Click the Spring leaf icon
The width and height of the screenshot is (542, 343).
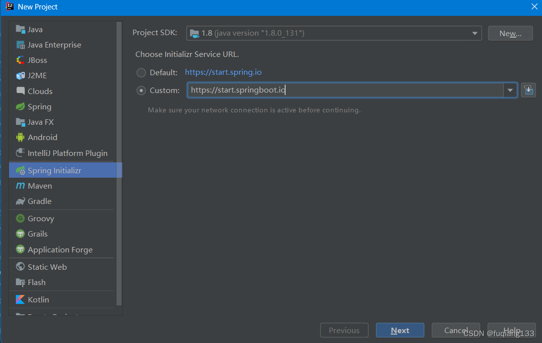tap(20, 106)
